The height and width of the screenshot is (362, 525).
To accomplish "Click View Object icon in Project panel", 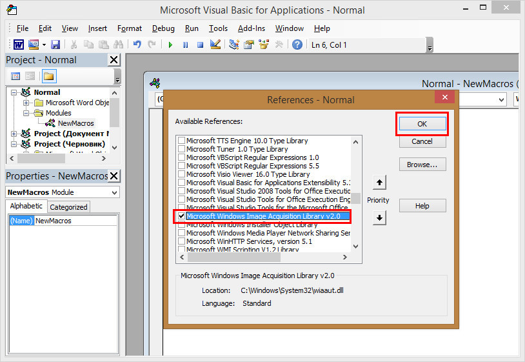I will pos(30,76).
